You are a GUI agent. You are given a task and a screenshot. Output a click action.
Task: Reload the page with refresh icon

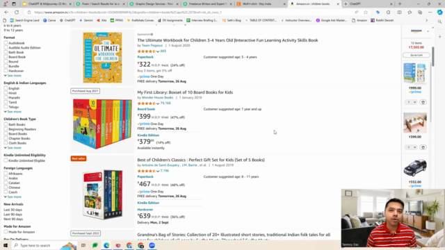(x=17, y=12)
